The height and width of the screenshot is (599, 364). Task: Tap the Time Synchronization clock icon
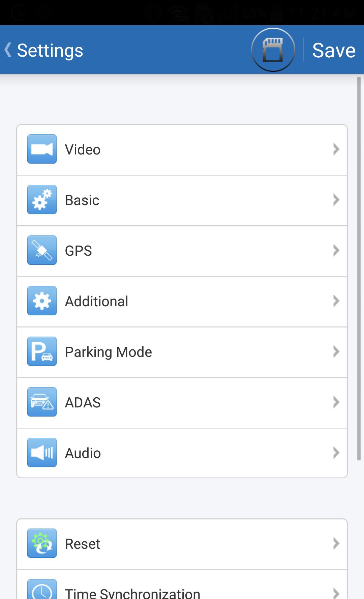42,590
